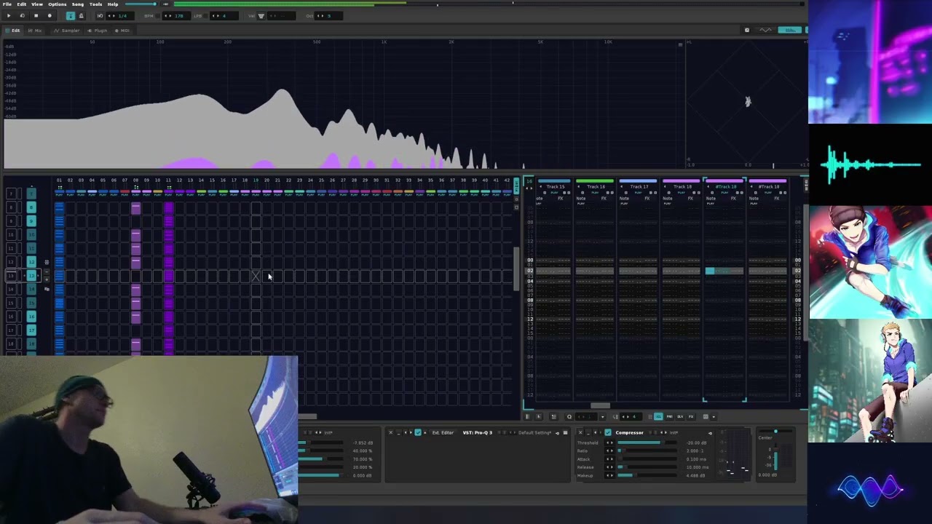Toggle pattern follow in the transport
932x524 pixels.
pos(71,16)
